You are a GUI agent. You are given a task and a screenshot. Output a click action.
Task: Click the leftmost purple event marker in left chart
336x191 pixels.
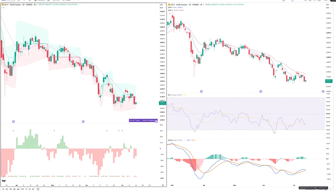pyautogui.click(x=13, y=121)
